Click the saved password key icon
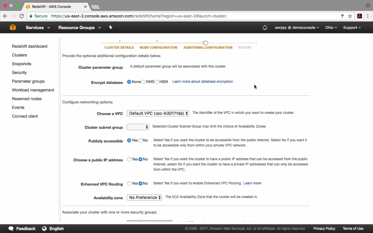373x233 pixels. click(342, 16)
